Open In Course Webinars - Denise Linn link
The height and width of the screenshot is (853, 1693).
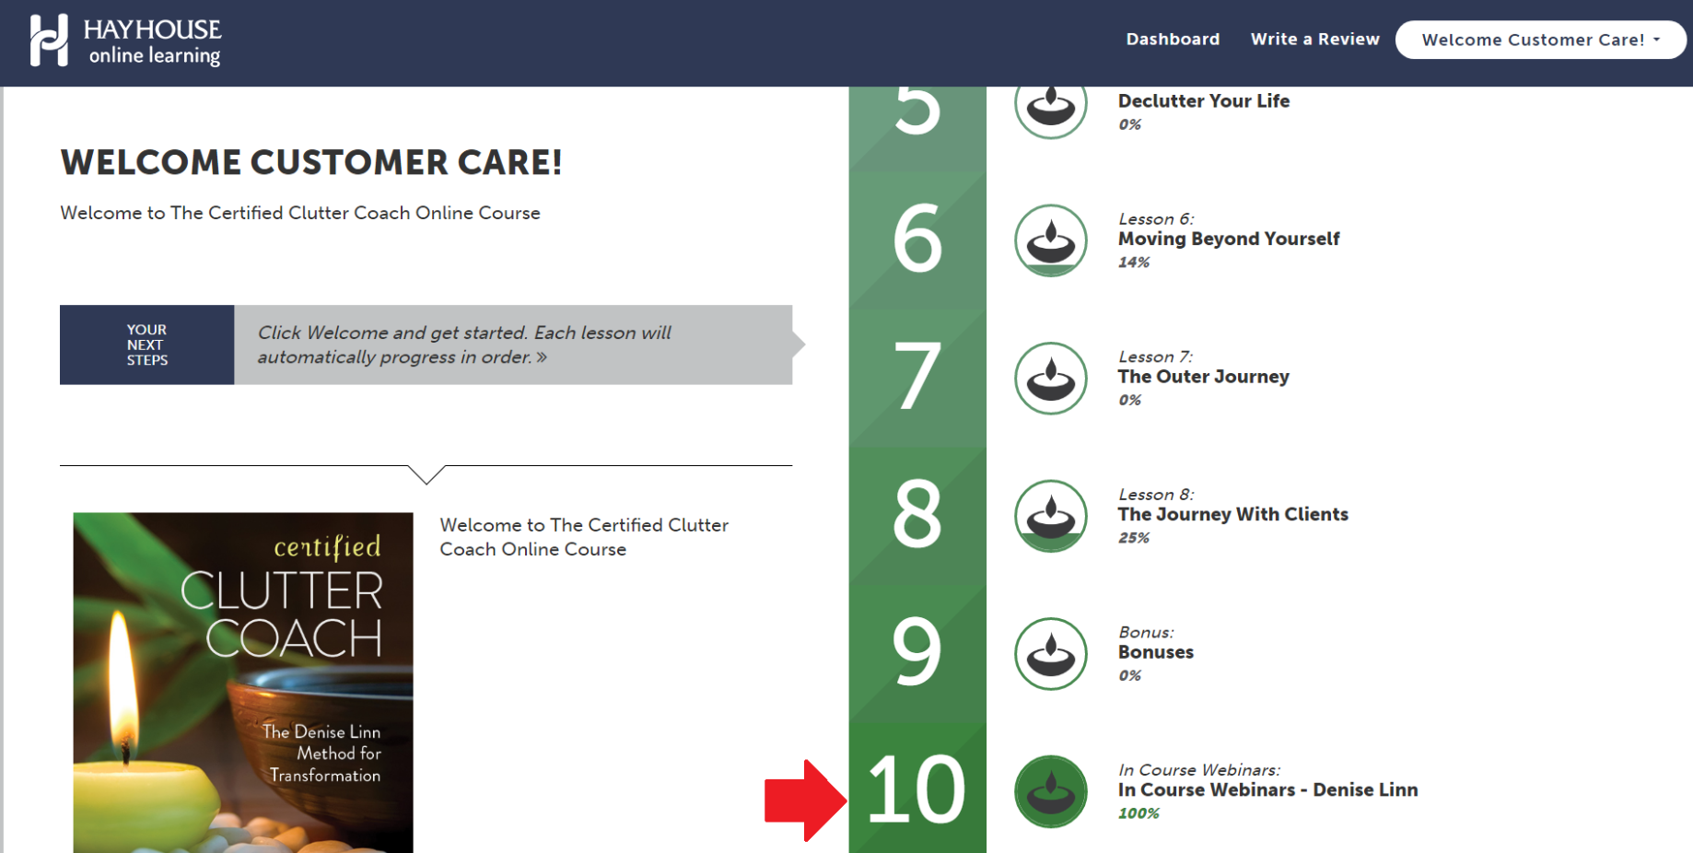point(1267,789)
